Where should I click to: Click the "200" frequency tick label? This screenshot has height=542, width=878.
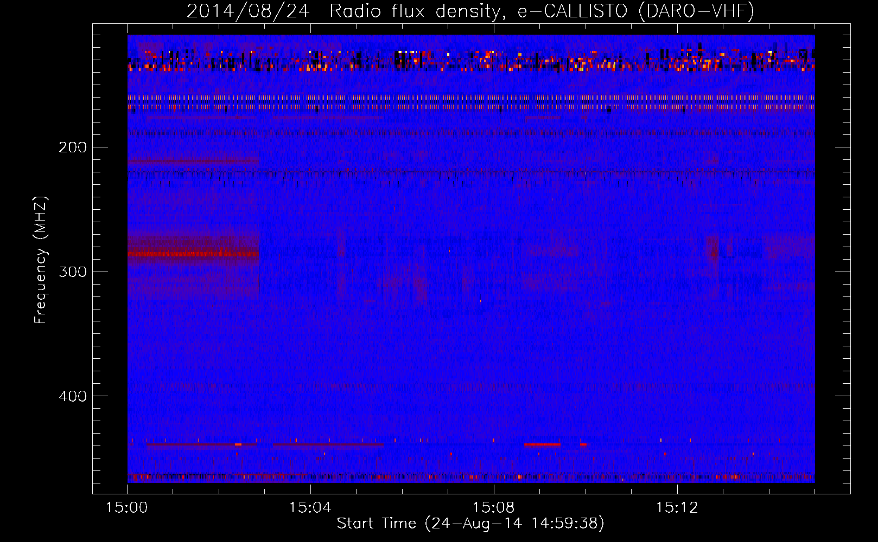click(x=73, y=147)
